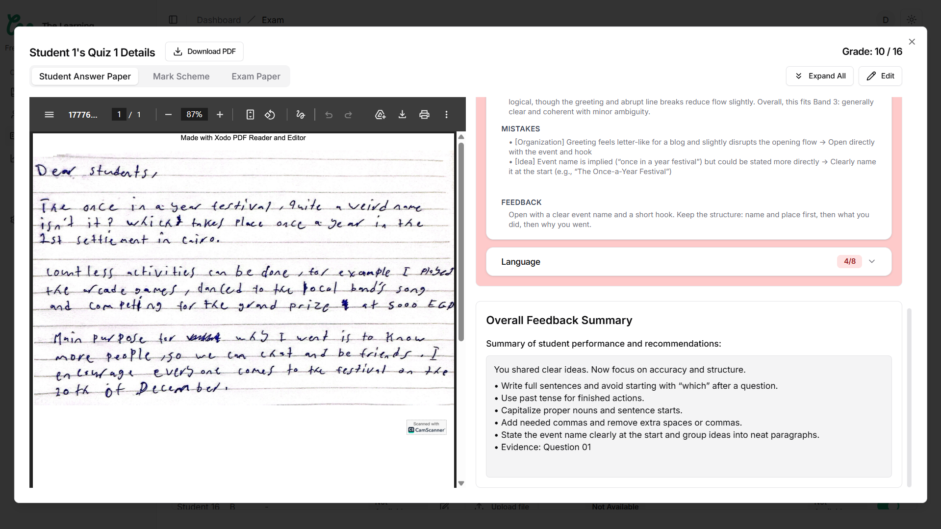The height and width of the screenshot is (529, 941).
Task: Undo the last PDF annotation
Action: (329, 115)
